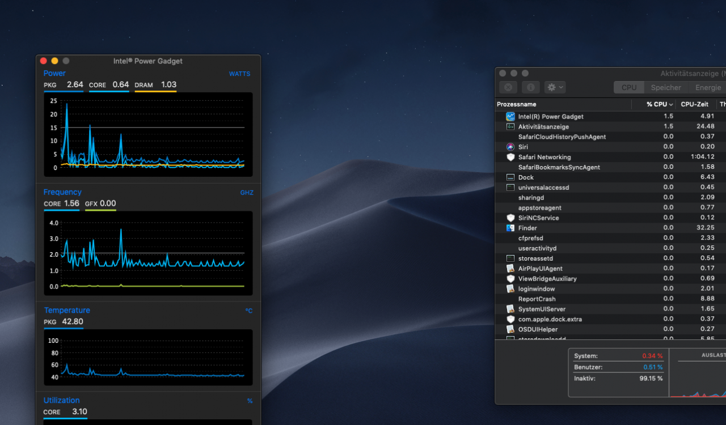The image size is (726, 425).
Task: Click the AirPlayUIAgent process icon
Action: pyautogui.click(x=510, y=269)
